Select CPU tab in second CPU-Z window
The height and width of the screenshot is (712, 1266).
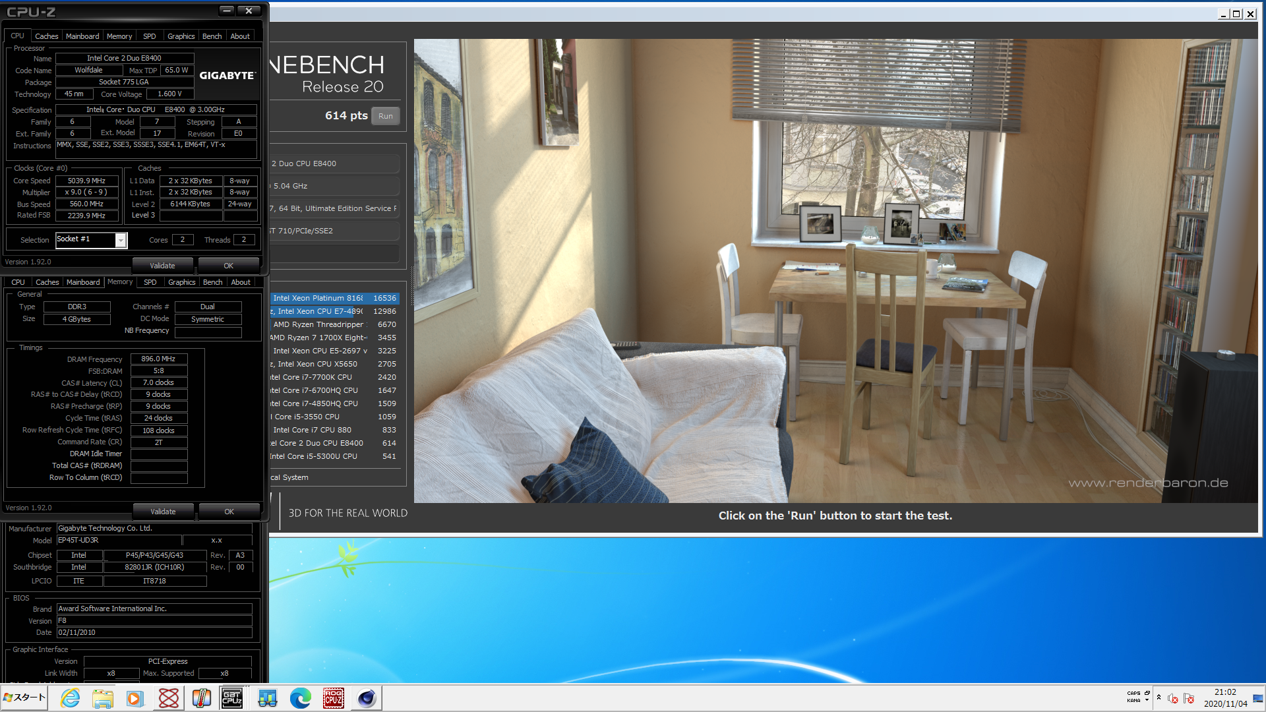[x=18, y=282]
